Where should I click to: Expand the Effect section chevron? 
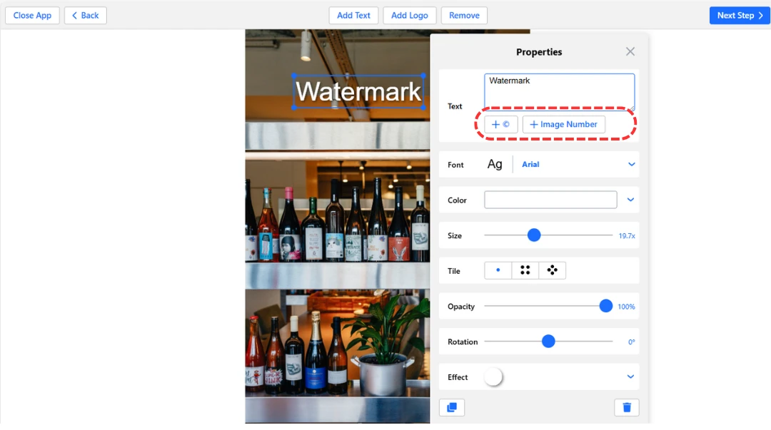click(630, 377)
